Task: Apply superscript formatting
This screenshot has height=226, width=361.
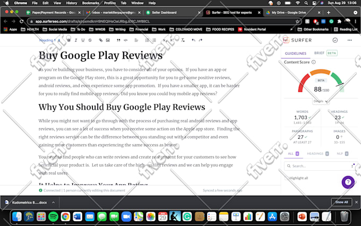Action: click(172, 40)
